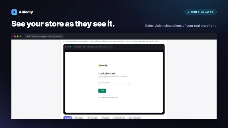
Task: Click the VISION SIMULATOR badge
Action: point(200,12)
